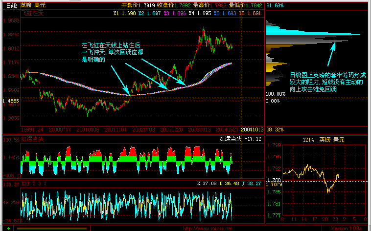Viewport: 371px width, 231px height.
Task: Click the 开盘价 1.7919 value
Action: pos(138,5)
